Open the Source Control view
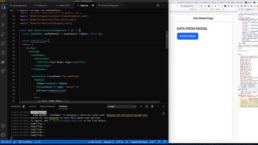Screen dimensions: 258x145 (x=3, y=25)
